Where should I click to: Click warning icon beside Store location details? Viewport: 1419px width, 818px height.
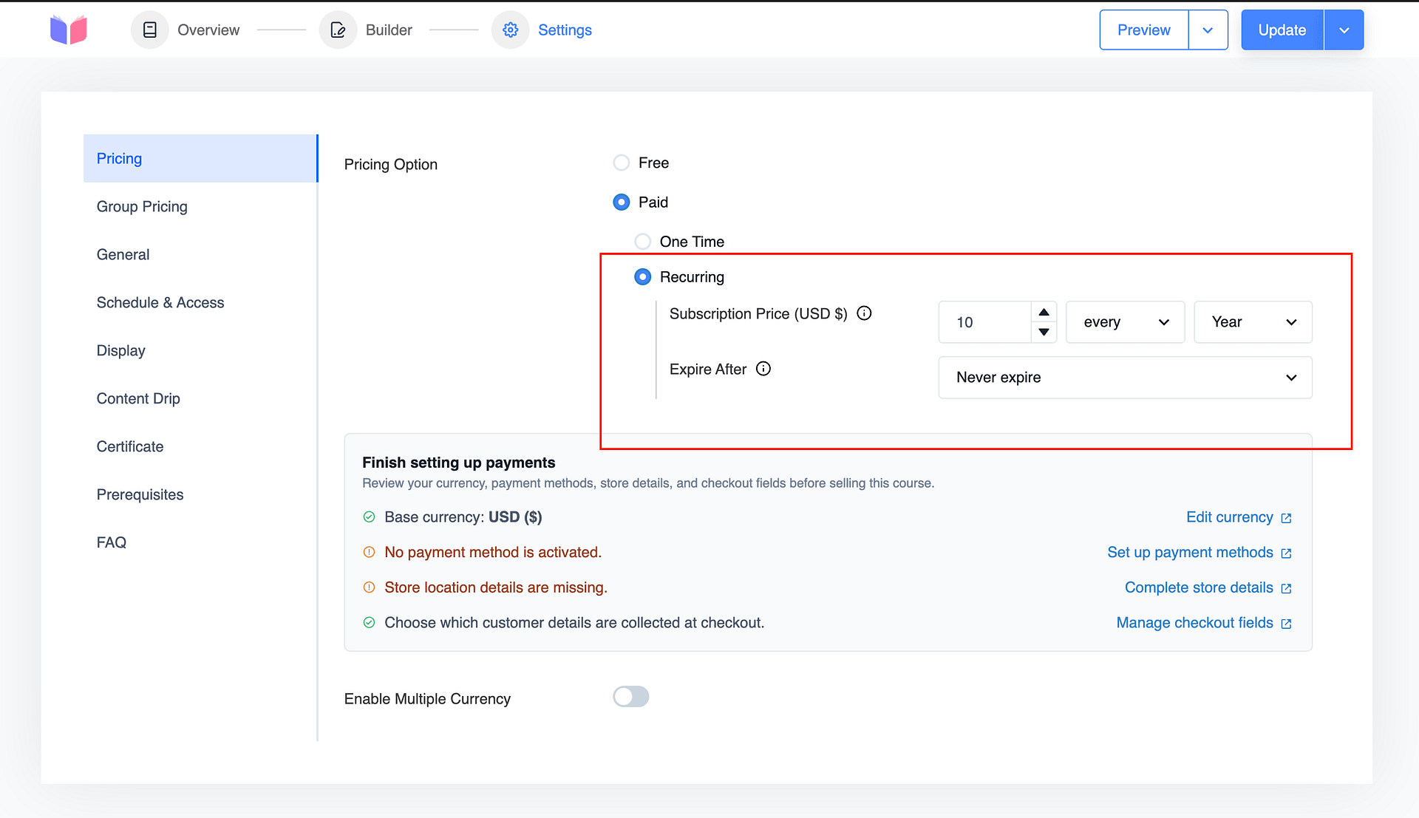(x=369, y=587)
